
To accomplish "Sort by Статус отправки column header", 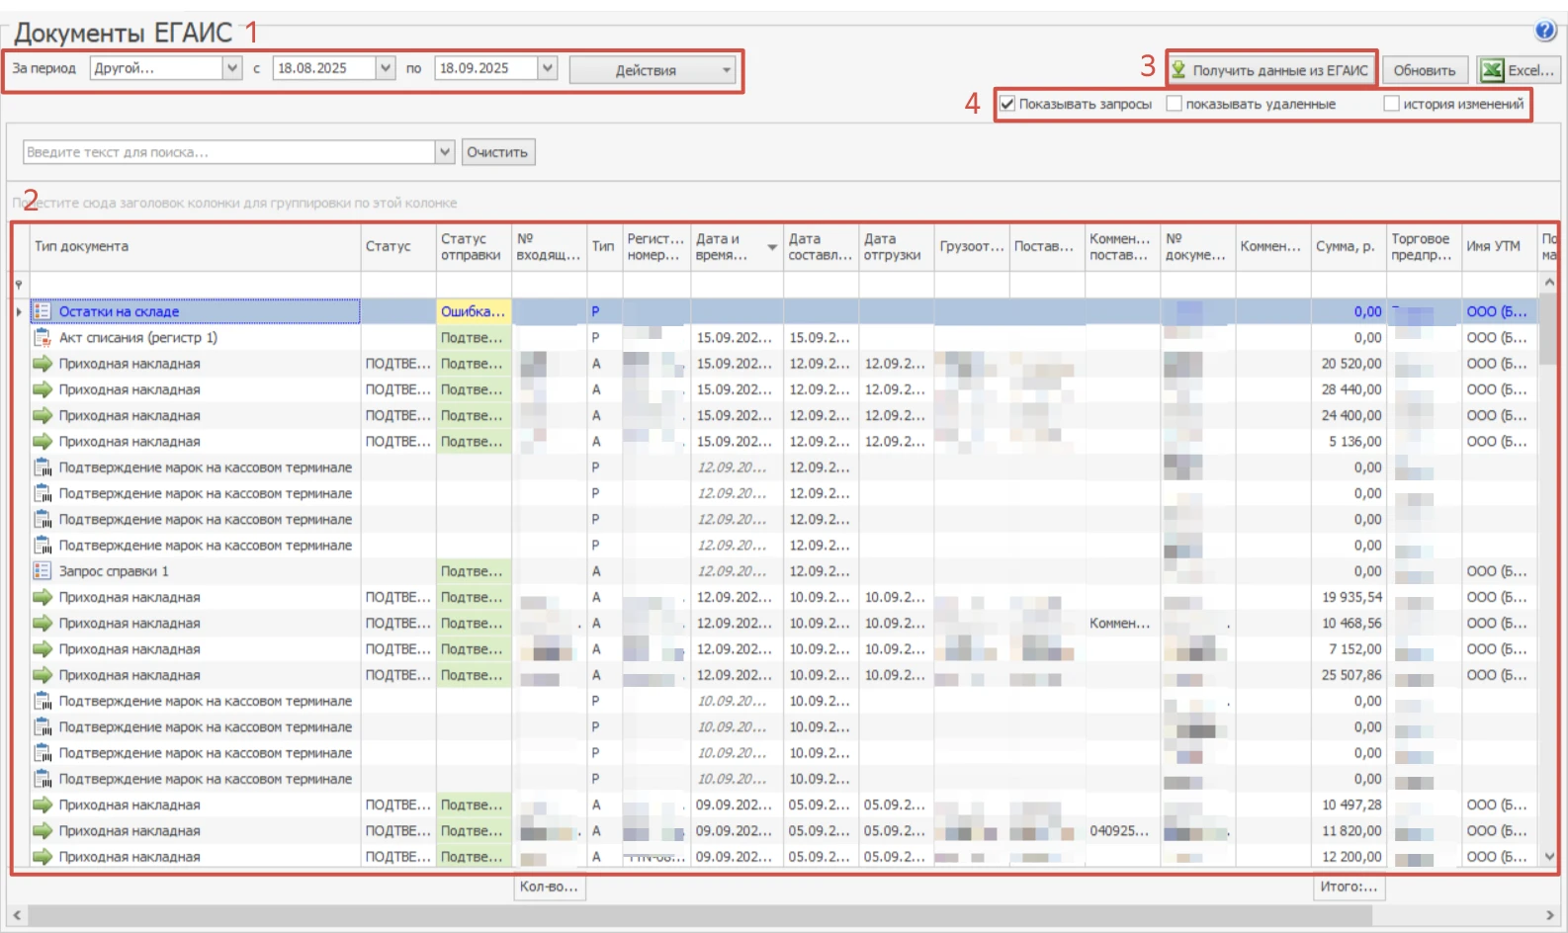I will (473, 246).
